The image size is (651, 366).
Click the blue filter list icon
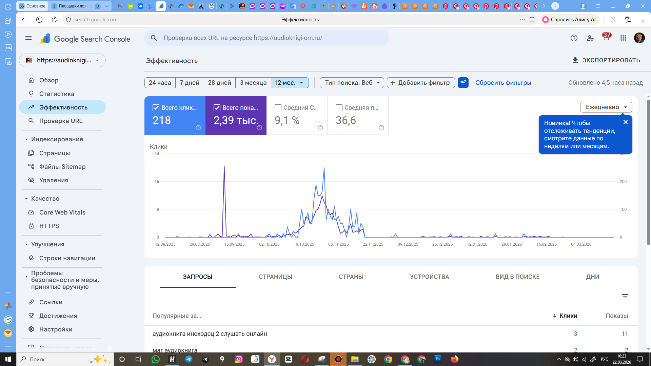click(x=463, y=83)
